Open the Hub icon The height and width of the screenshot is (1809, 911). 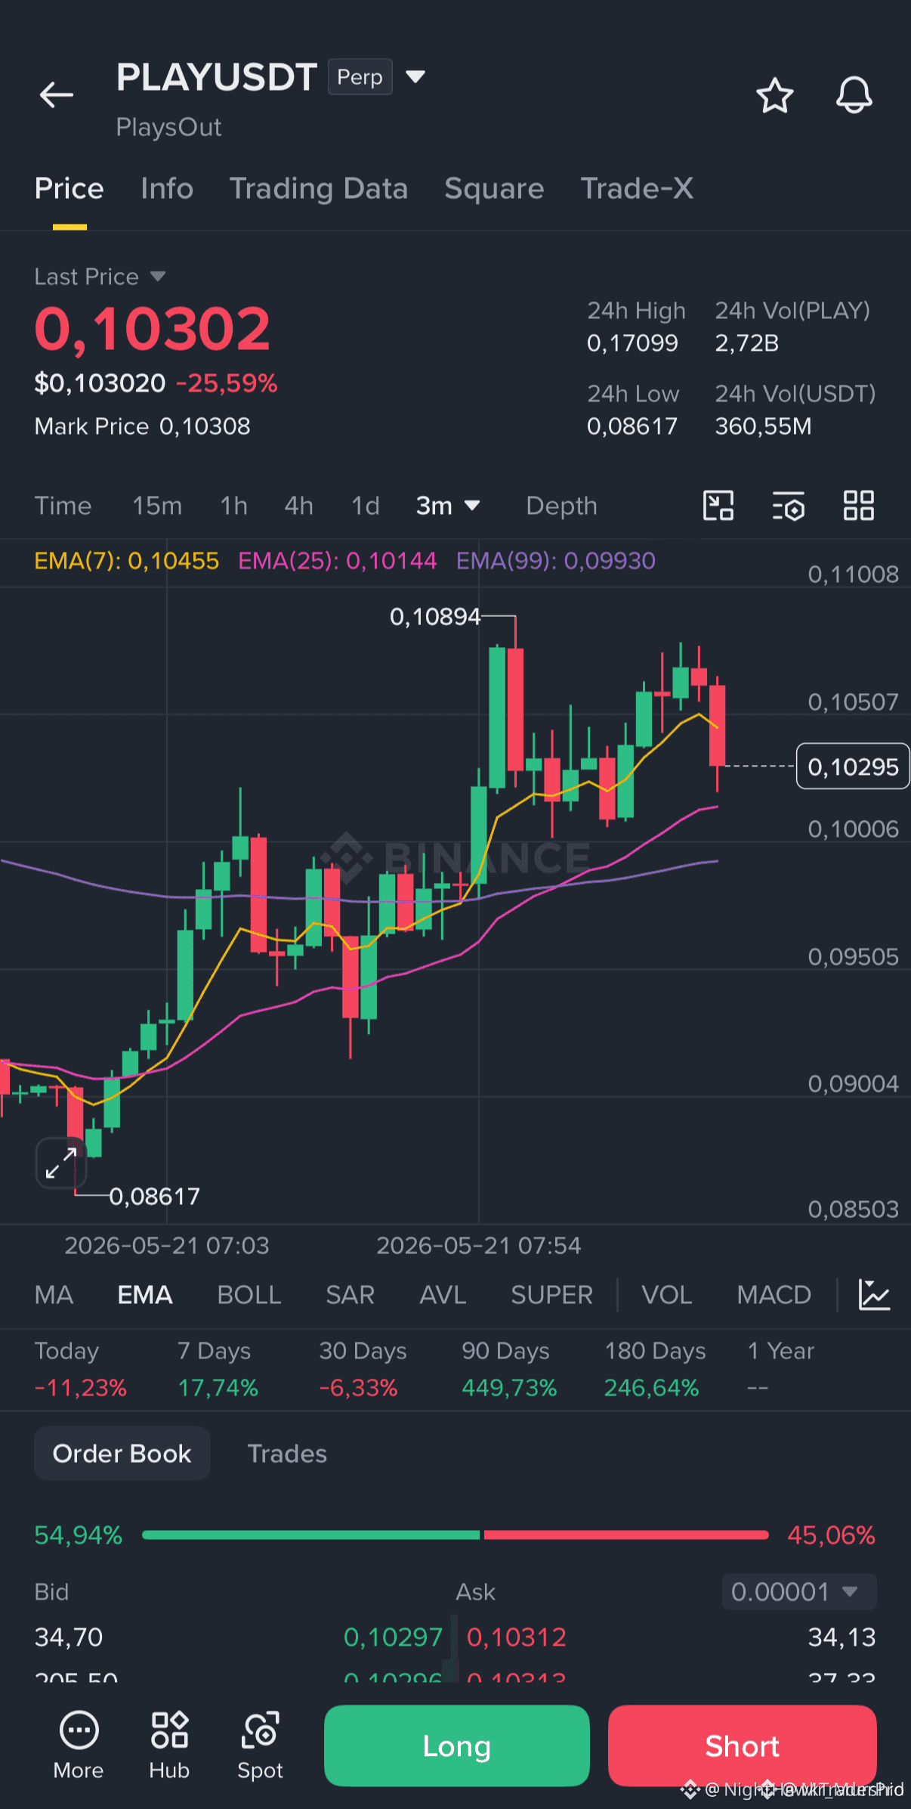point(169,1745)
